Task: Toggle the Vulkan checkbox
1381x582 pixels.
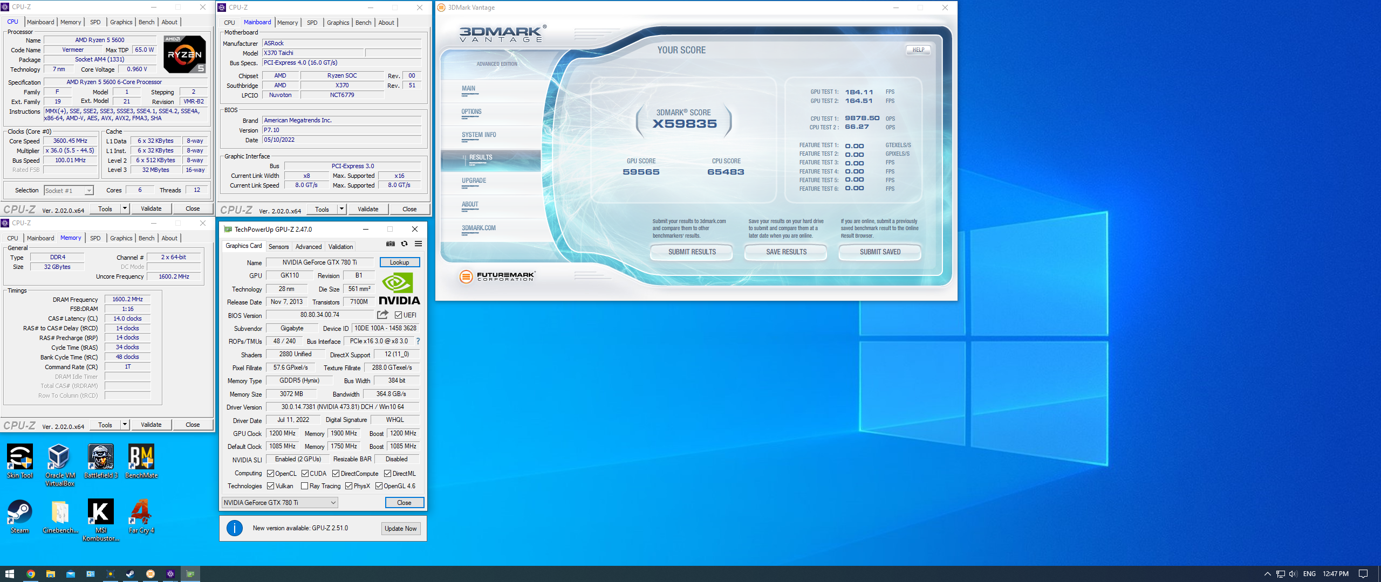Action: tap(271, 486)
